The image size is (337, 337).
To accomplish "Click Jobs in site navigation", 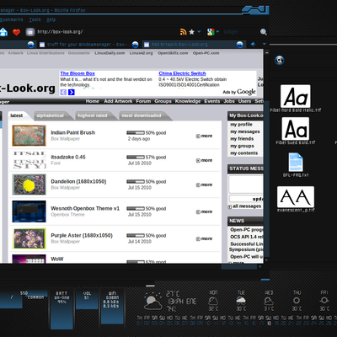I will point(229,101).
